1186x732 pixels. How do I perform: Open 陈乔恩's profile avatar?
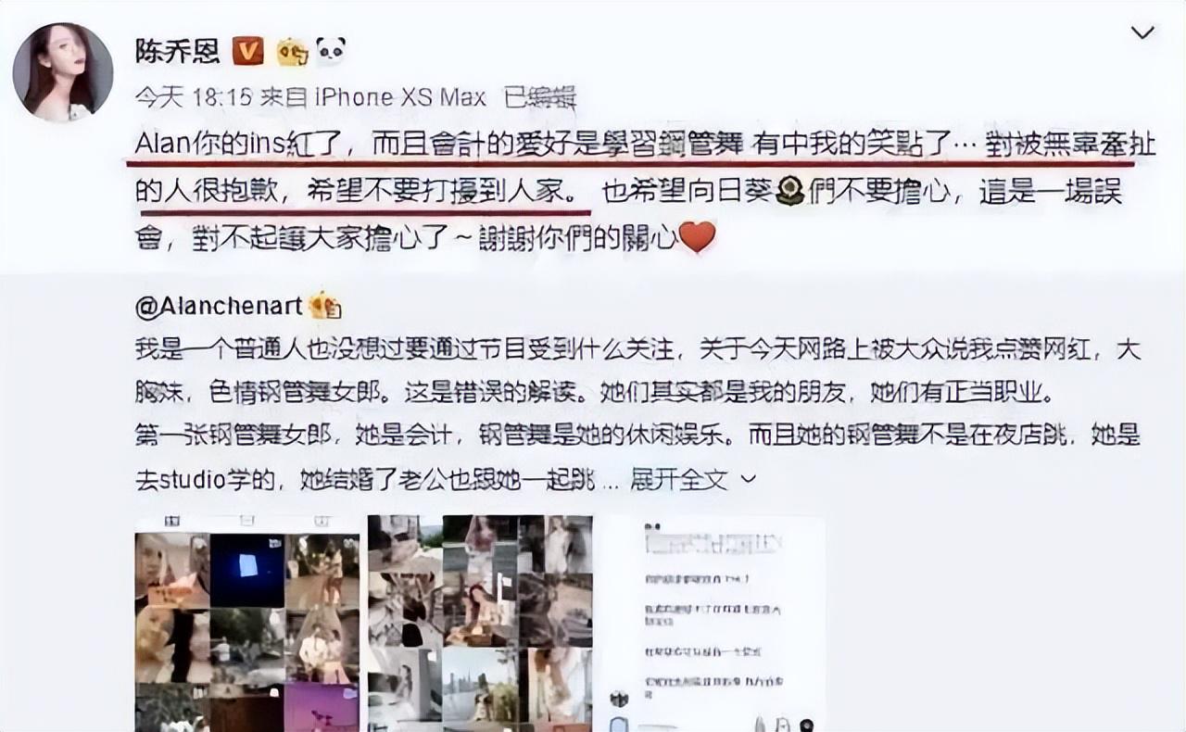click(x=63, y=72)
